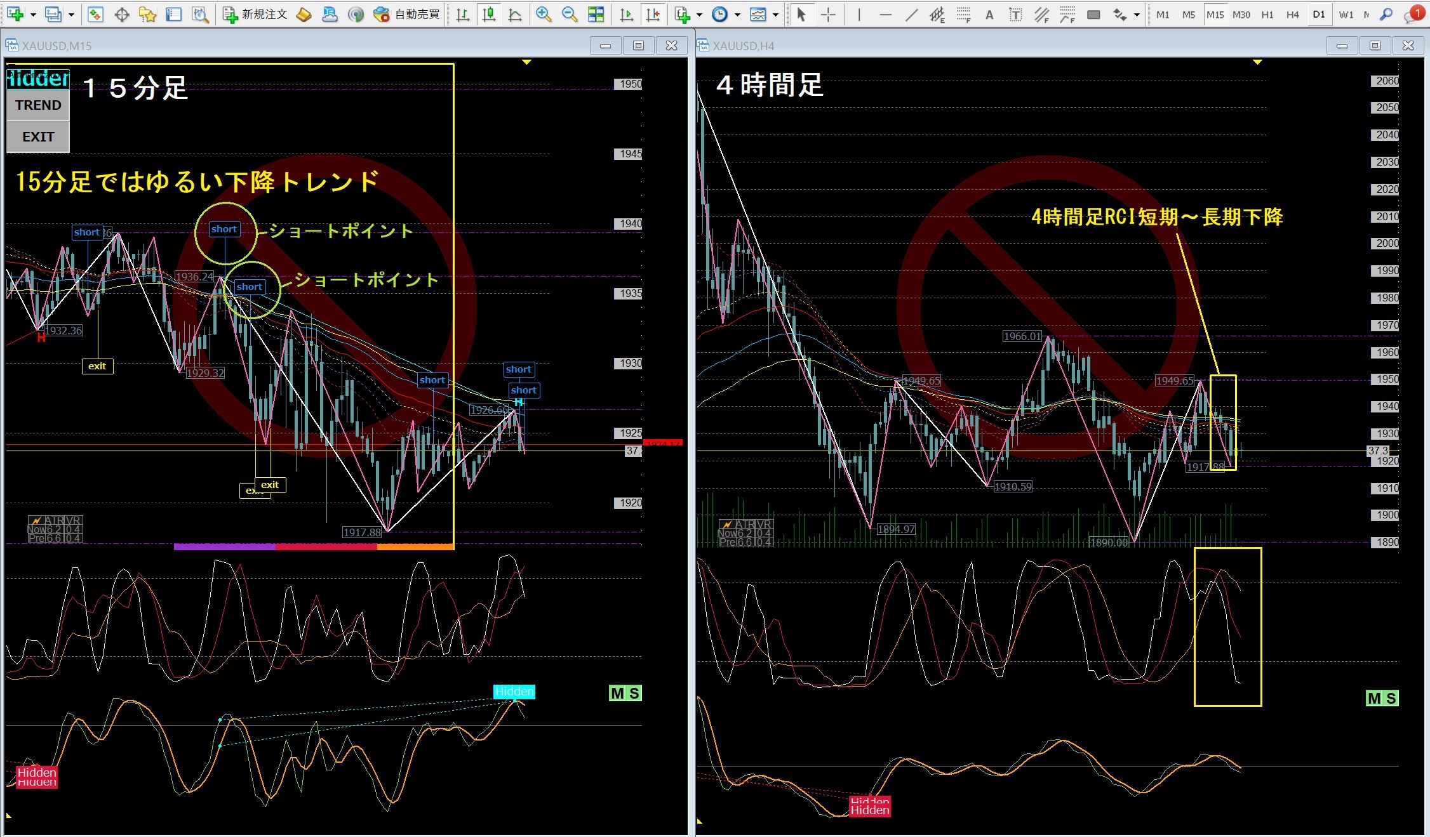Toggle the chart auto scroll button
The height and width of the screenshot is (837, 1430).
click(x=626, y=14)
